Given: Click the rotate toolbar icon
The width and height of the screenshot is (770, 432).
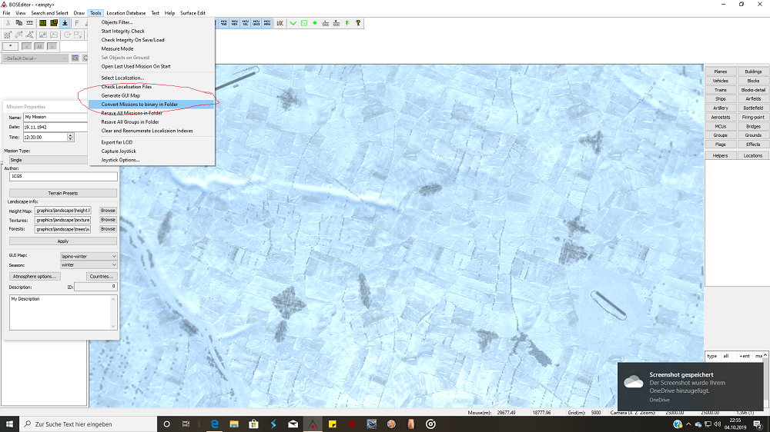Looking at the screenshot, I should coord(67,35).
